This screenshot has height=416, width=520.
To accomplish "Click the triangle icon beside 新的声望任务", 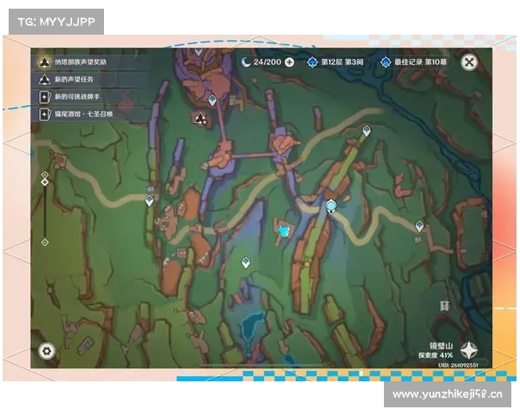I will 44,79.
